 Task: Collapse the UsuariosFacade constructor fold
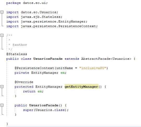coord(2,105)
